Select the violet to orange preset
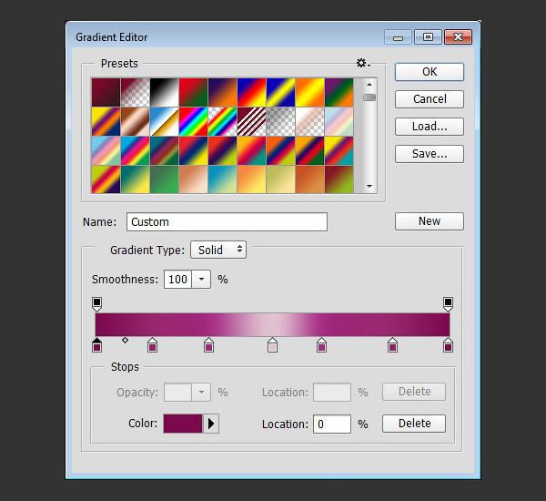546x501 pixels. [223, 92]
